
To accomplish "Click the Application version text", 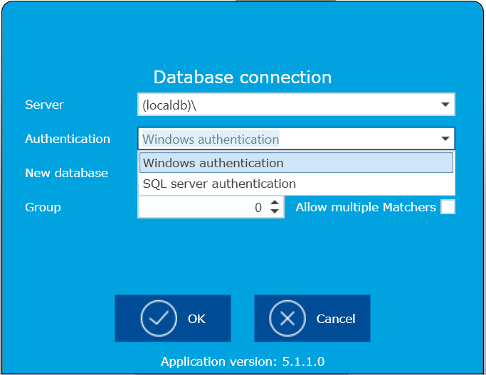I will click(243, 361).
